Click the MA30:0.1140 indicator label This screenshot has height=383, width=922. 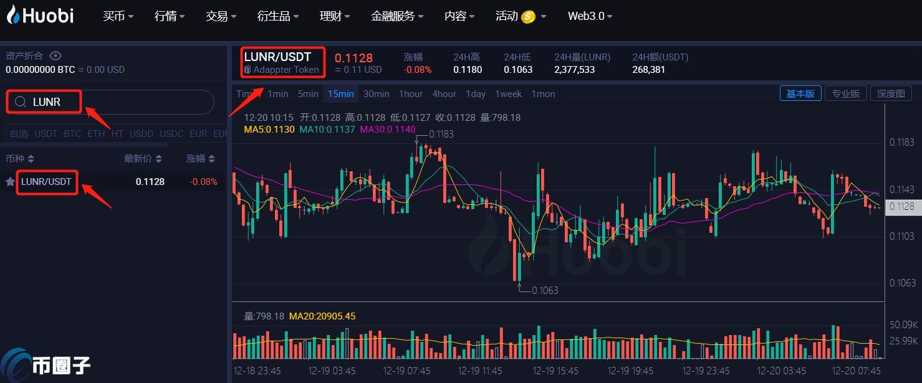click(387, 130)
